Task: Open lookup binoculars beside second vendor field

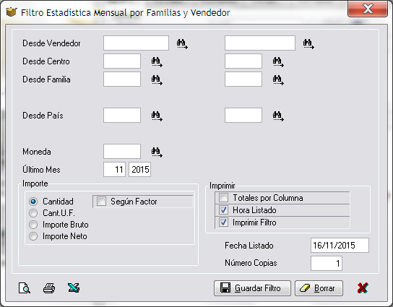Action: click(308, 44)
